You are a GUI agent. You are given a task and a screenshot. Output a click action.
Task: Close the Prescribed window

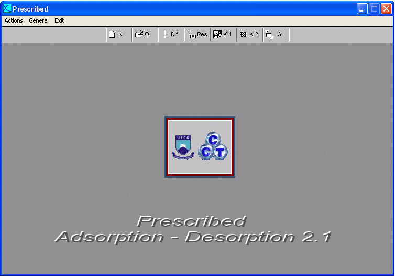pos(386,9)
